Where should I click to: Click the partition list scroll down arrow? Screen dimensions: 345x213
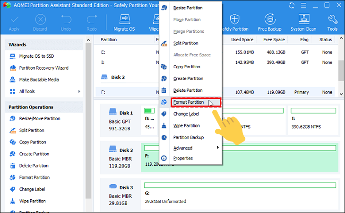point(341,94)
